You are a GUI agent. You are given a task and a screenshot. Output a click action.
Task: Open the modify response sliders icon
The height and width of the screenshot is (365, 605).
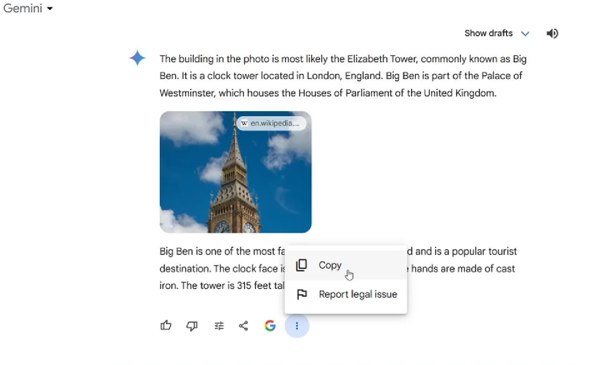[219, 326]
